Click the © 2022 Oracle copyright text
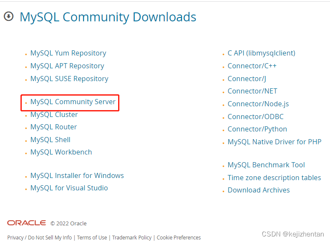Screen dimensions: 330x242 point(68,224)
